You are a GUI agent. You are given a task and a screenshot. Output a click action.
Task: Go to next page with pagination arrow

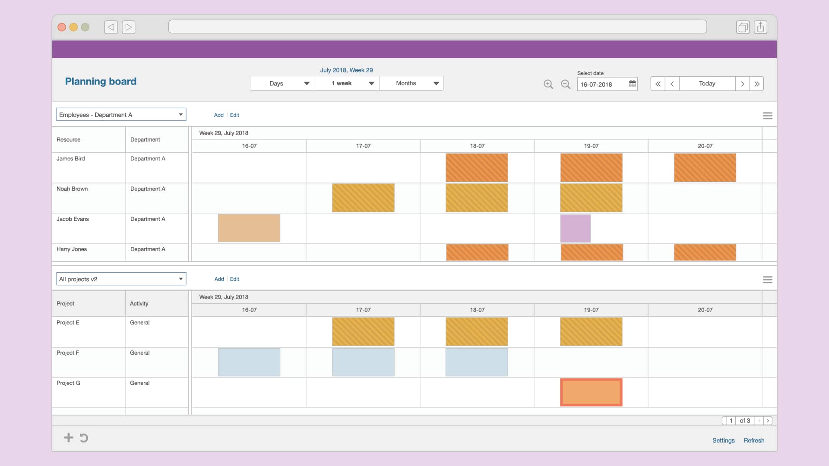pos(769,420)
